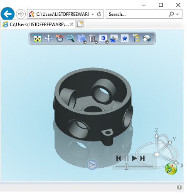Click the status bar feedback icon
Viewport: 187px width, 195px height.
click(x=179, y=188)
